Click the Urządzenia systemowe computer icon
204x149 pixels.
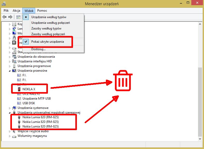tap(14, 108)
